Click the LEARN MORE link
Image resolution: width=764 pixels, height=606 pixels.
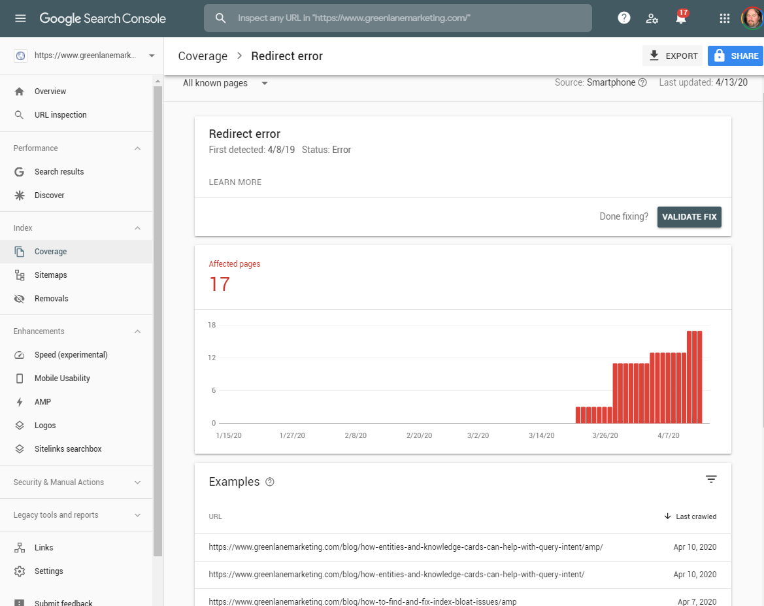(x=235, y=182)
